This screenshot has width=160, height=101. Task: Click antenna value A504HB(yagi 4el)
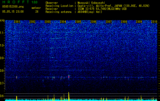click(x=90, y=12)
